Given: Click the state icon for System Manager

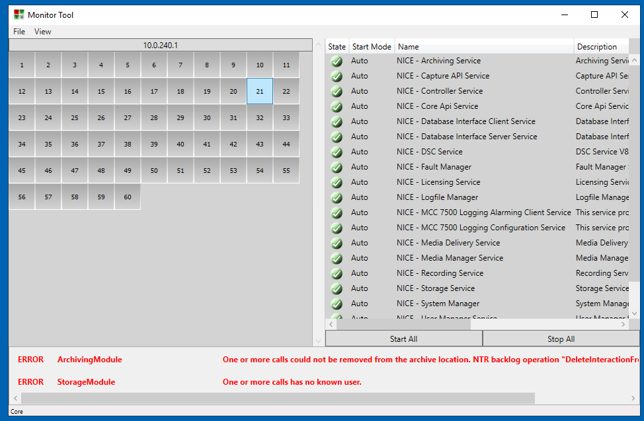Looking at the screenshot, I should coord(337,304).
